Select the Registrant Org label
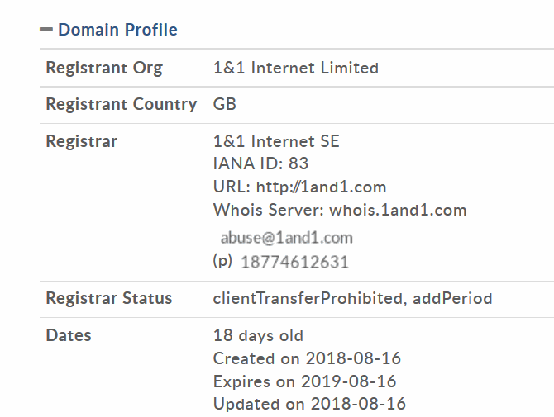Image resolution: width=554 pixels, height=417 pixels. [104, 68]
